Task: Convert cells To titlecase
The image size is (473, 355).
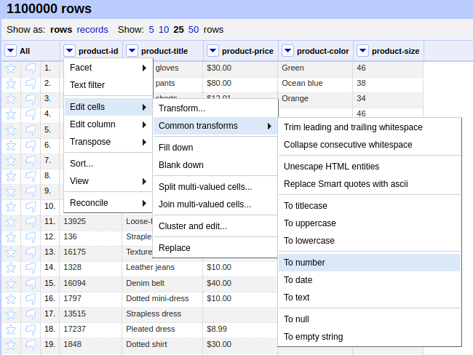Action: click(x=370, y=206)
